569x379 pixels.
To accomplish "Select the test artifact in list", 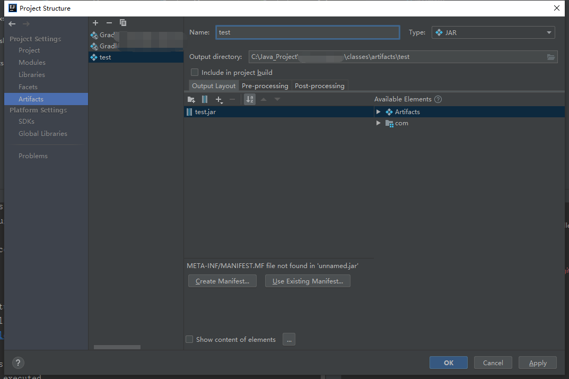I will pyautogui.click(x=136, y=57).
